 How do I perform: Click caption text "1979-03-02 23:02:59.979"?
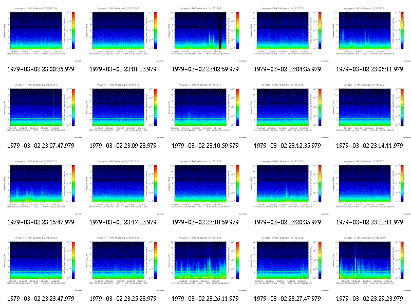pos(205,69)
